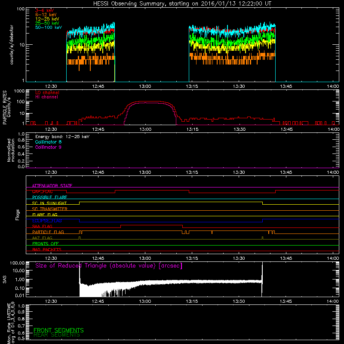344x344 pixels.
Task: Click the '1000' tick on the particle rates axis
Action: 19,91
